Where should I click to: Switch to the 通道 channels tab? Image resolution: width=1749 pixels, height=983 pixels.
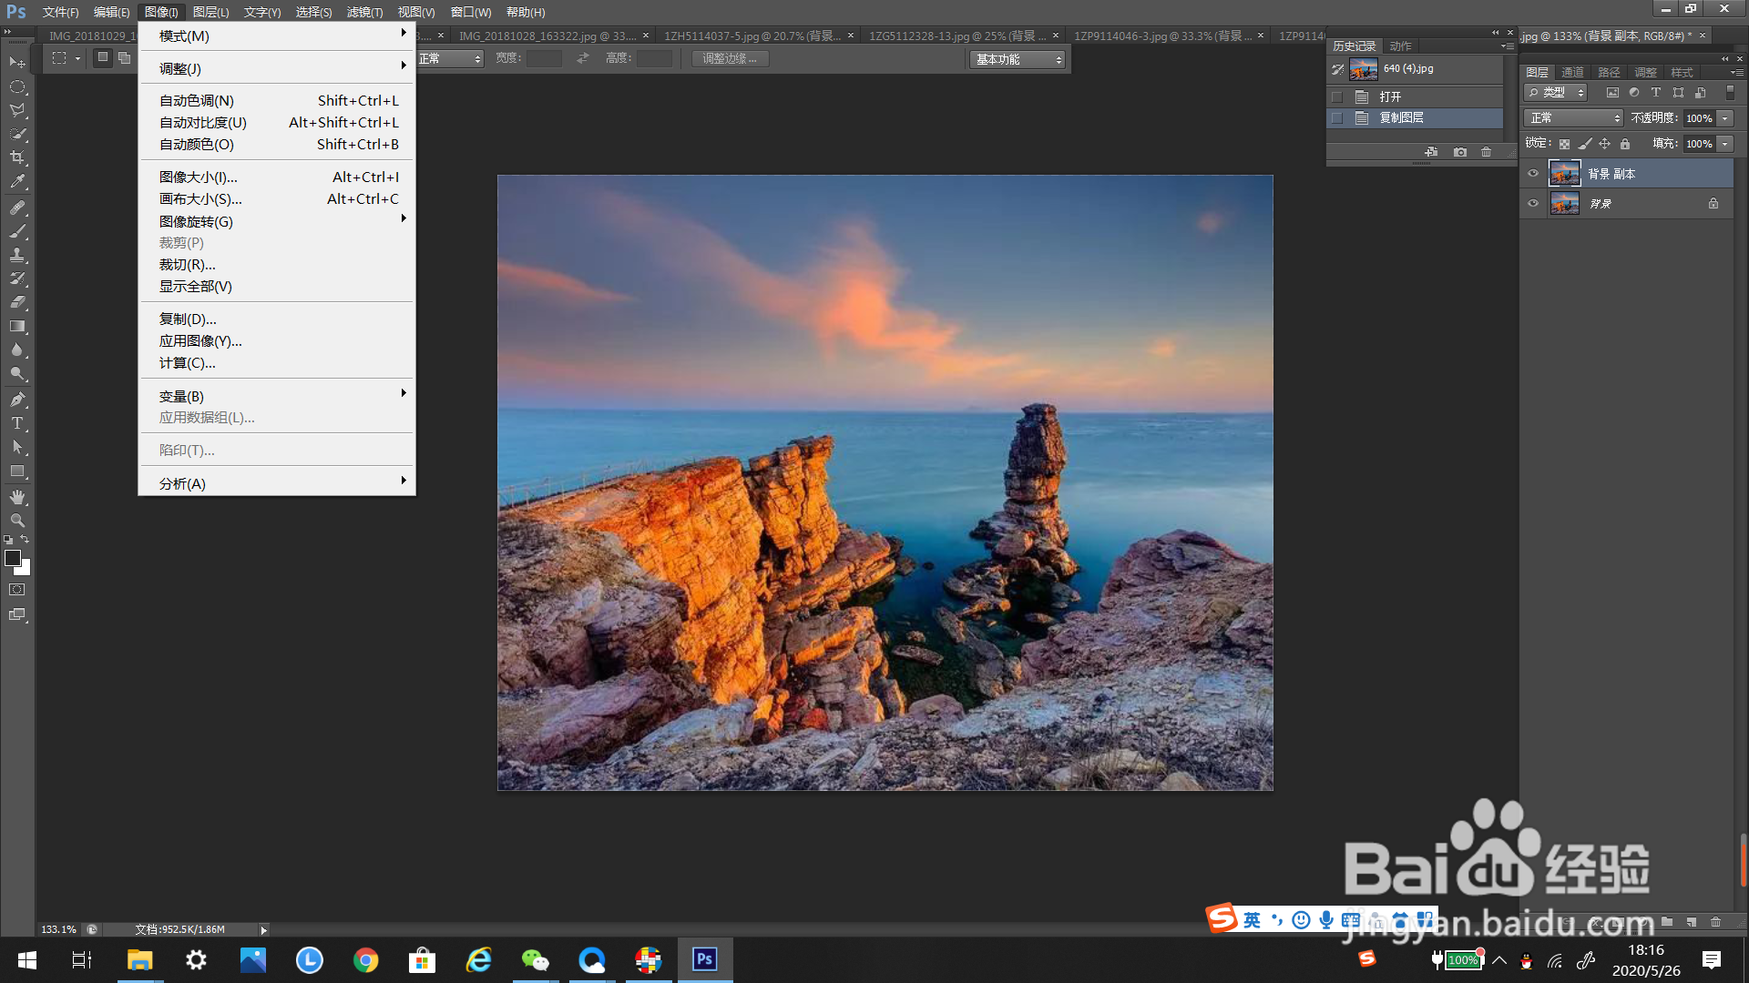click(x=1572, y=73)
